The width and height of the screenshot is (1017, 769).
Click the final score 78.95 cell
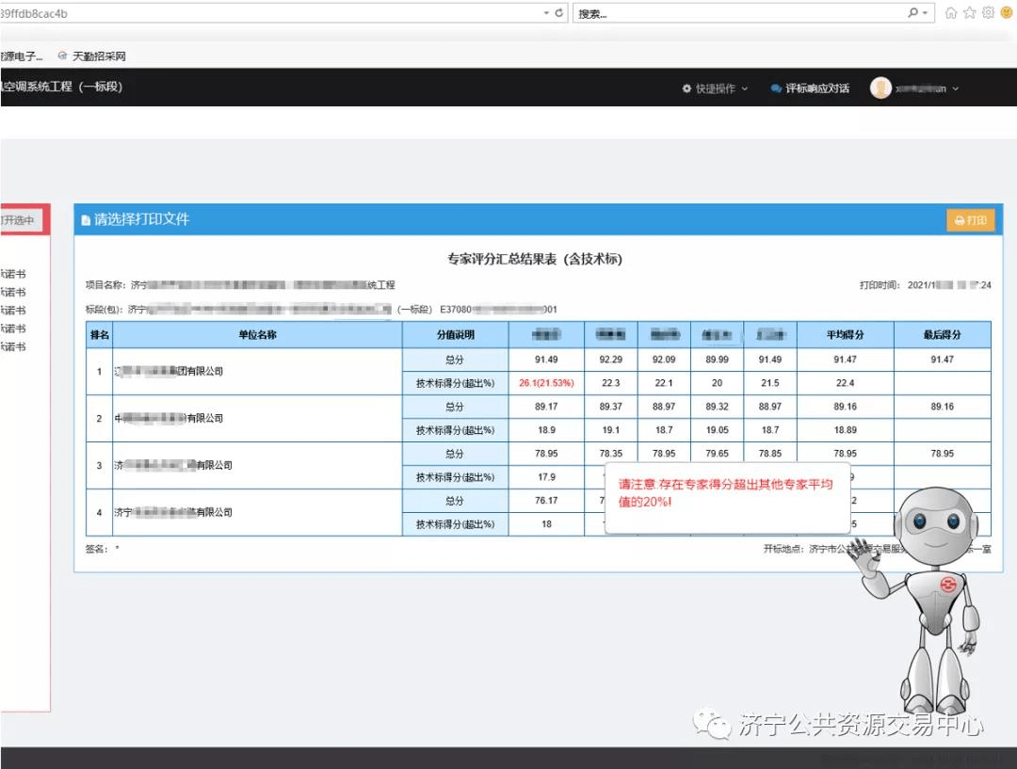tap(943, 454)
